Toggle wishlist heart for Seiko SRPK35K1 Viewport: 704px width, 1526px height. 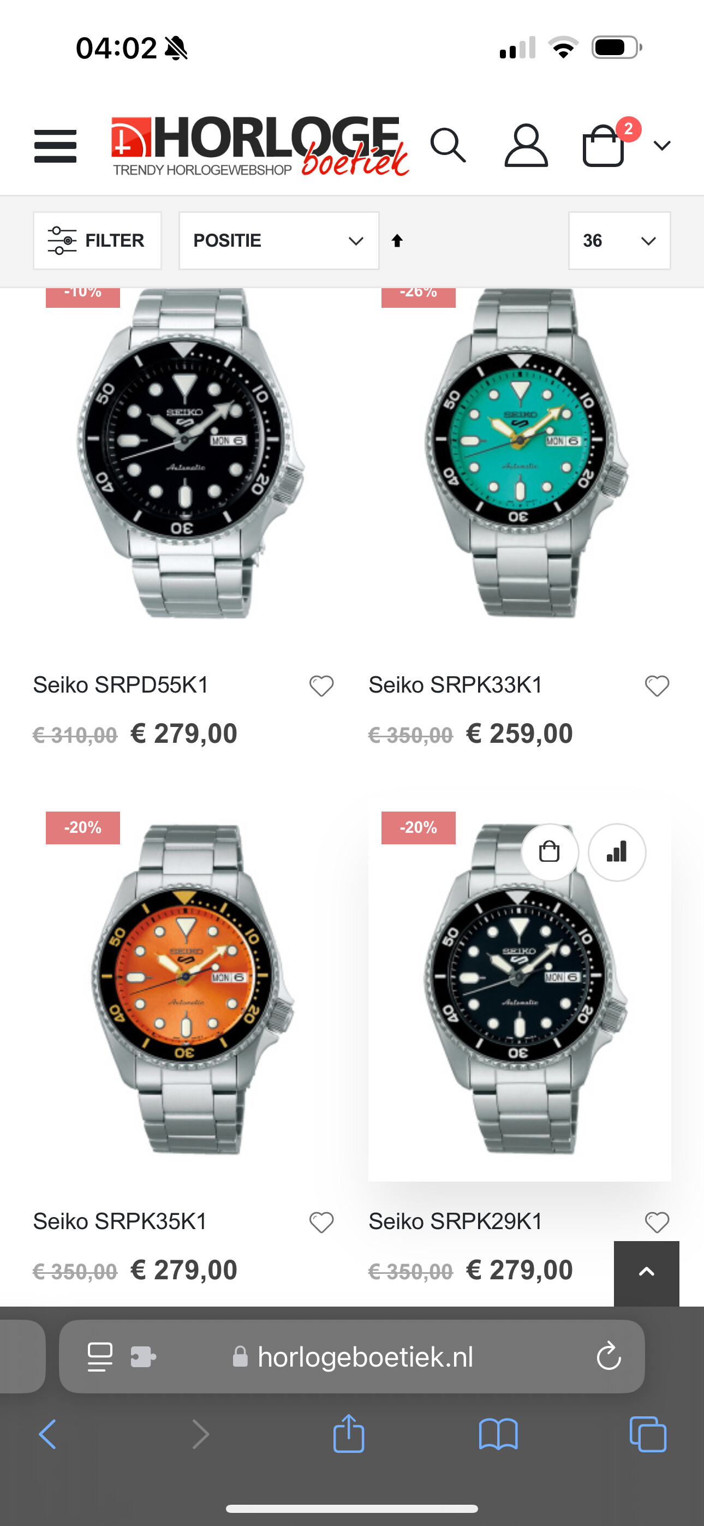tap(322, 1222)
